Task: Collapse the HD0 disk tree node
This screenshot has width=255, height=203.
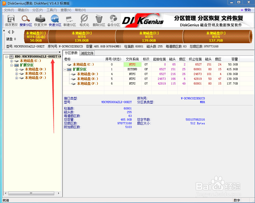Action: tap(6, 57)
